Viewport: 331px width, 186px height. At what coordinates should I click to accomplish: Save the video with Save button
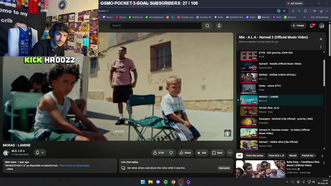tap(217, 153)
